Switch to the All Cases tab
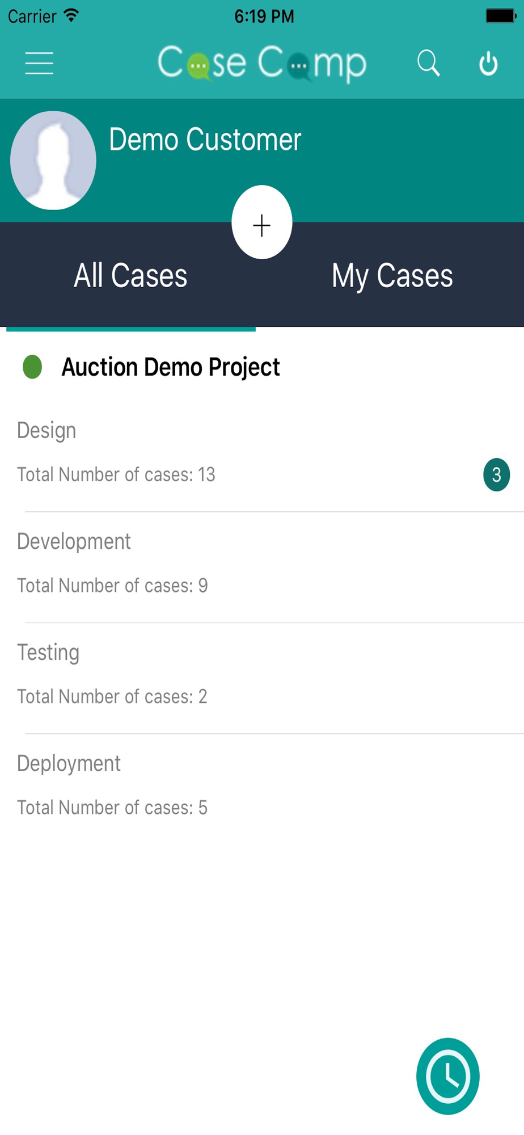 pos(130,276)
